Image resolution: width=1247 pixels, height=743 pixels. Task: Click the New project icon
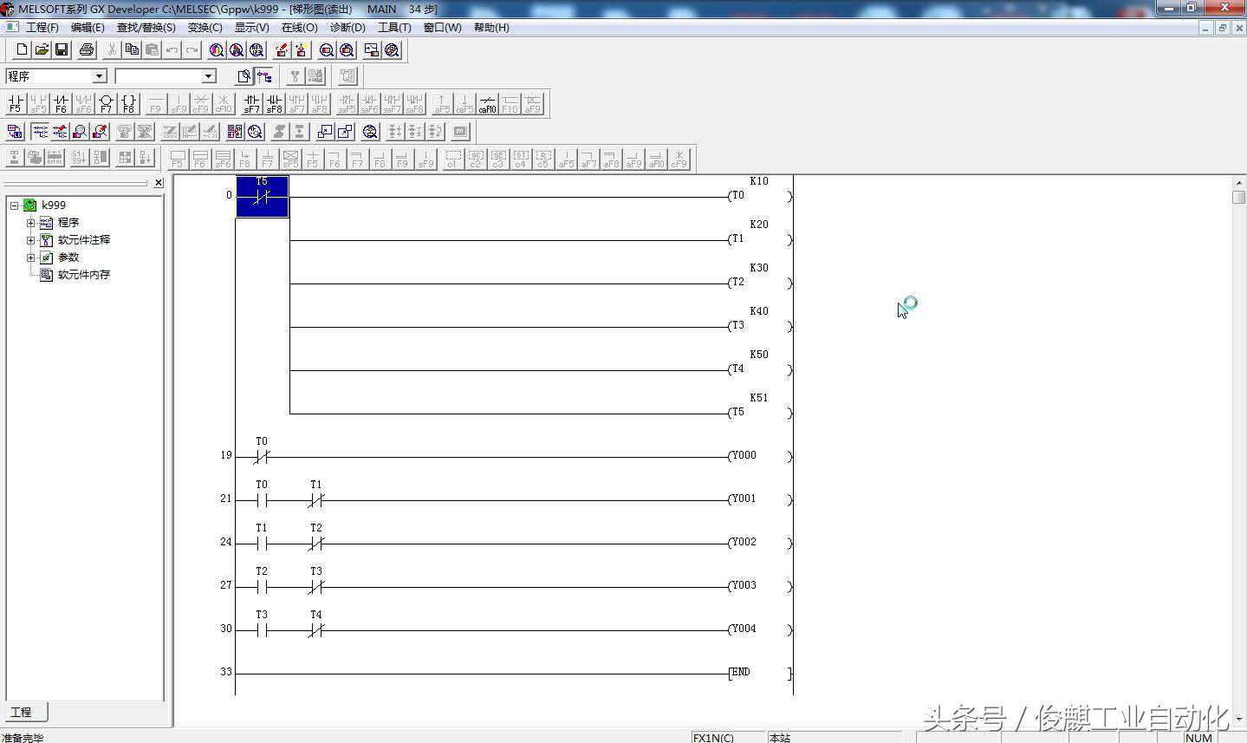pos(22,50)
